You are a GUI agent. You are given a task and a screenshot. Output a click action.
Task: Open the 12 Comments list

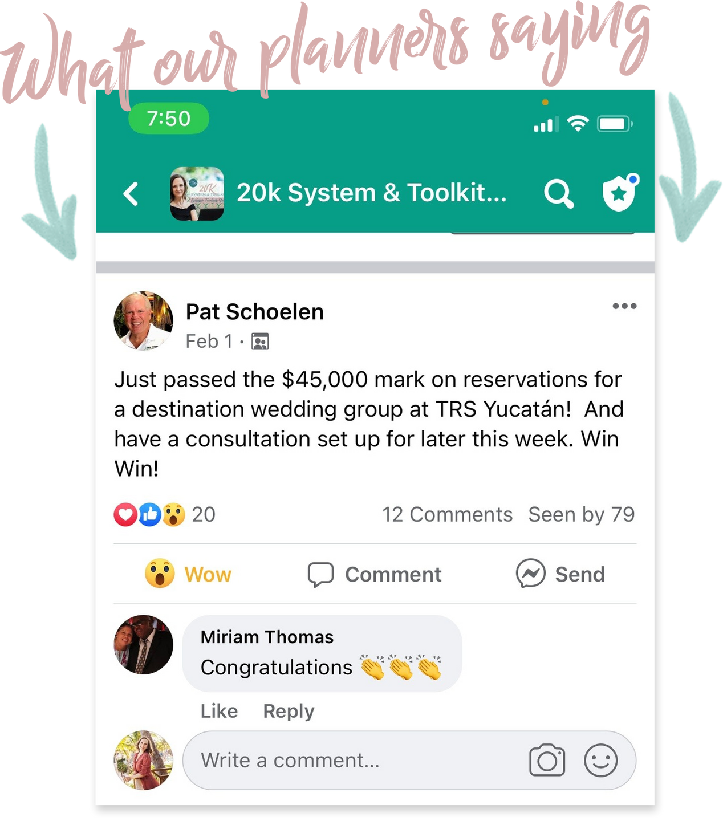click(x=447, y=515)
